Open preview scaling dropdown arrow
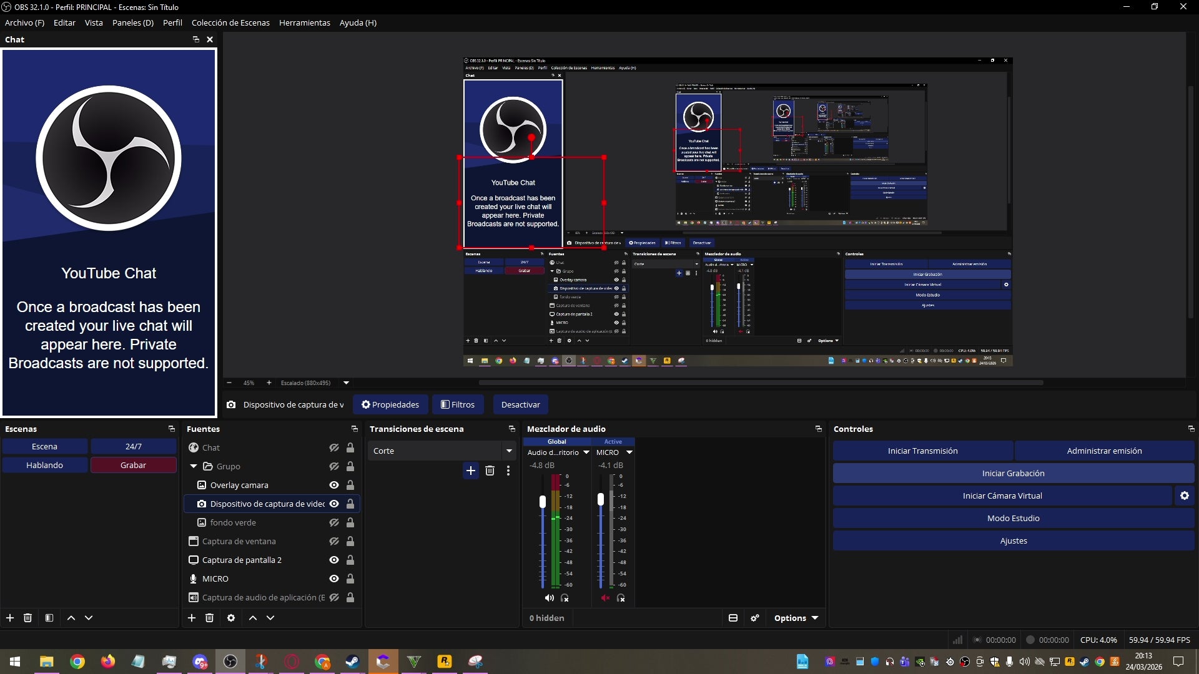1199x674 pixels. point(346,383)
